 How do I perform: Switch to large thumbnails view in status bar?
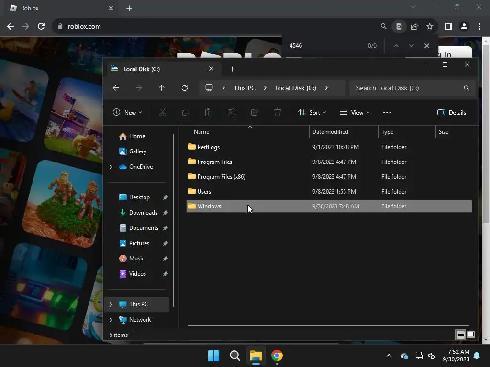tap(471, 335)
